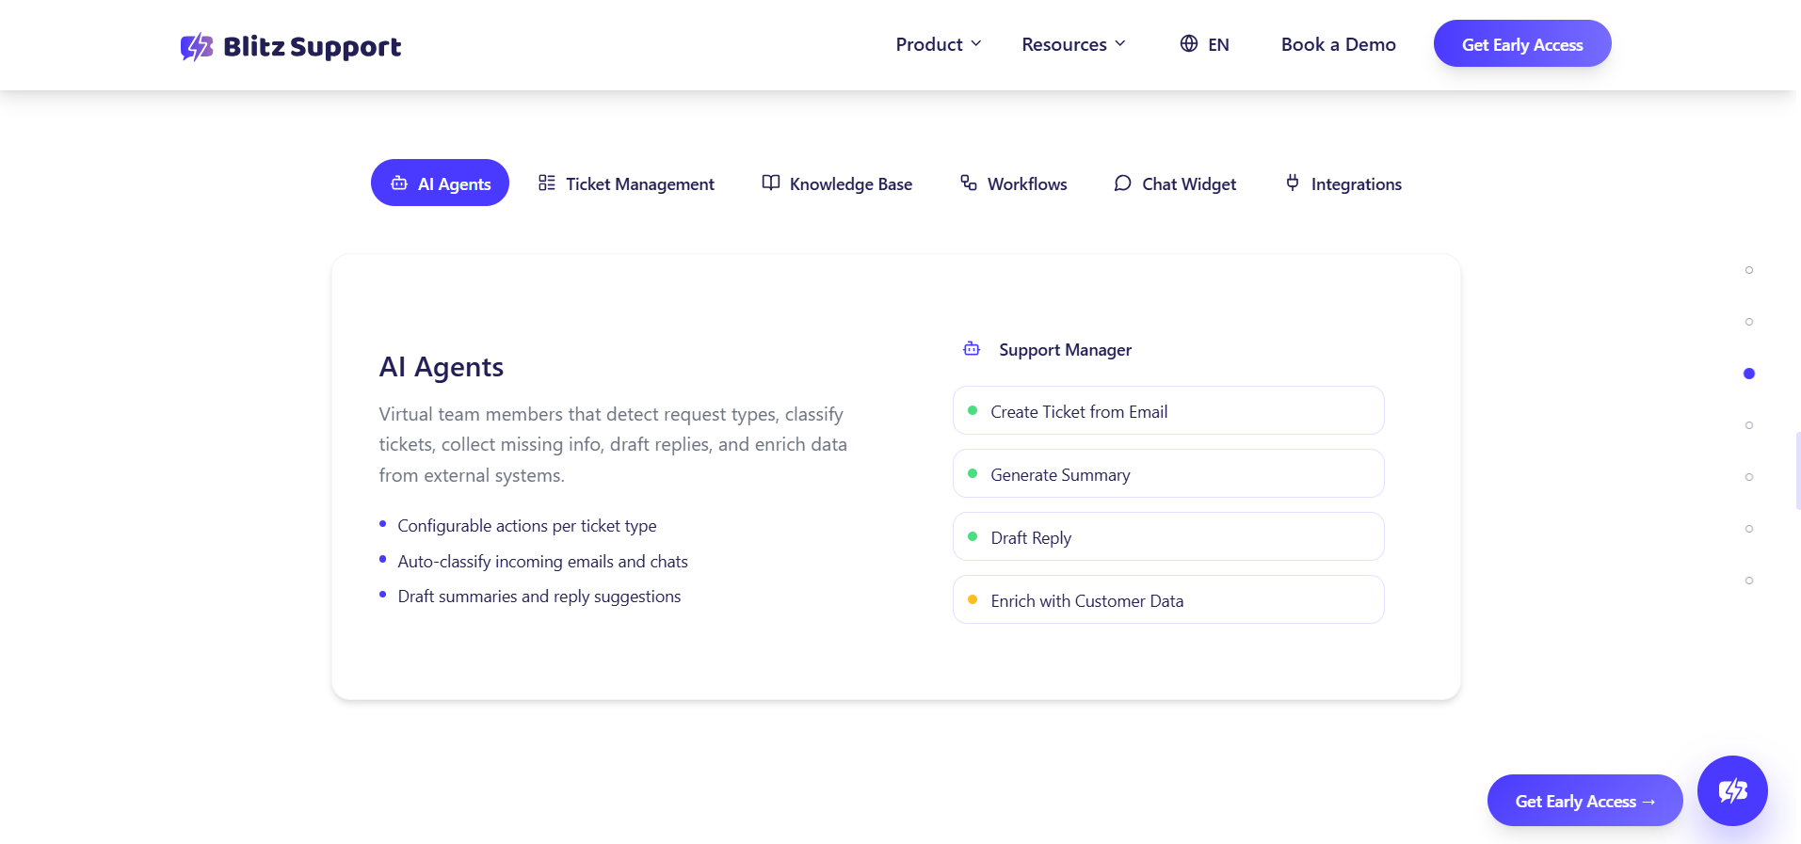Click the active filled section dot
The image size is (1801, 844).
pyautogui.click(x=1749, y=374)
